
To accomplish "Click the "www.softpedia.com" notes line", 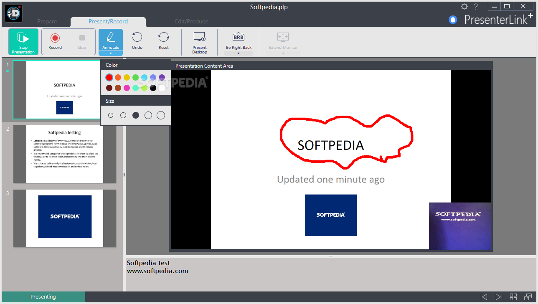I will click(157, 271).
